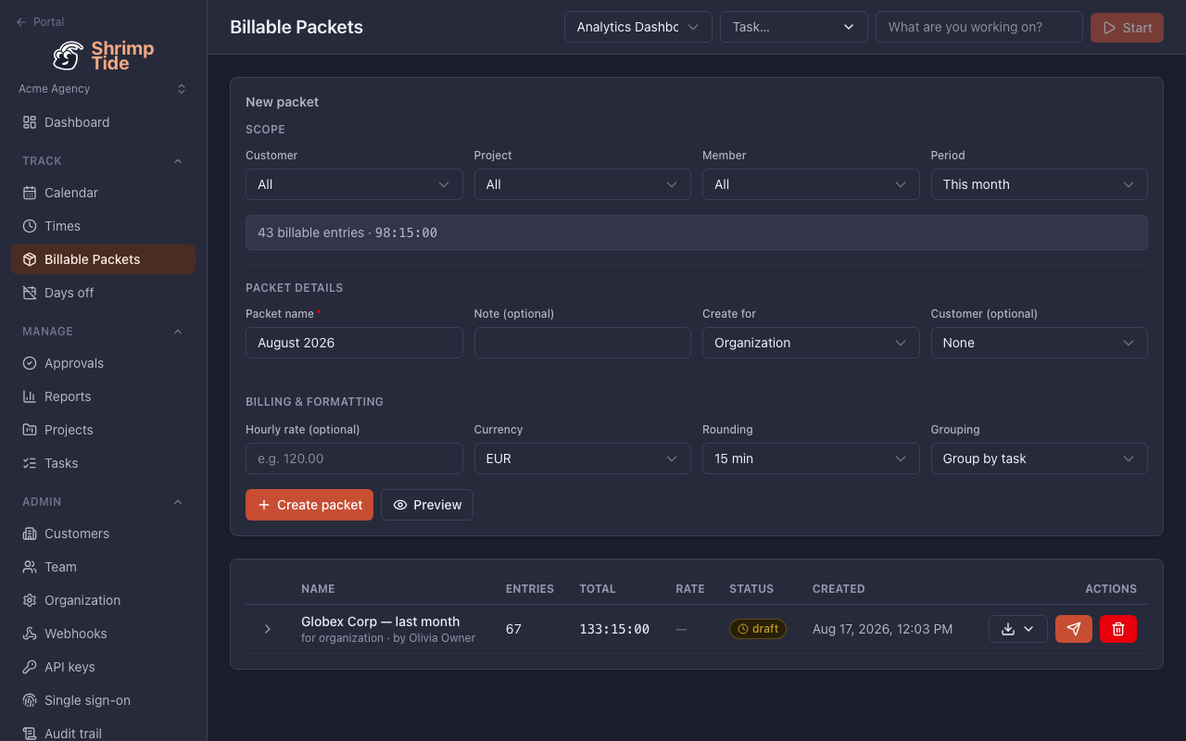
Task: Delete the Globex Corp packet
Action: pos(1117,629)
